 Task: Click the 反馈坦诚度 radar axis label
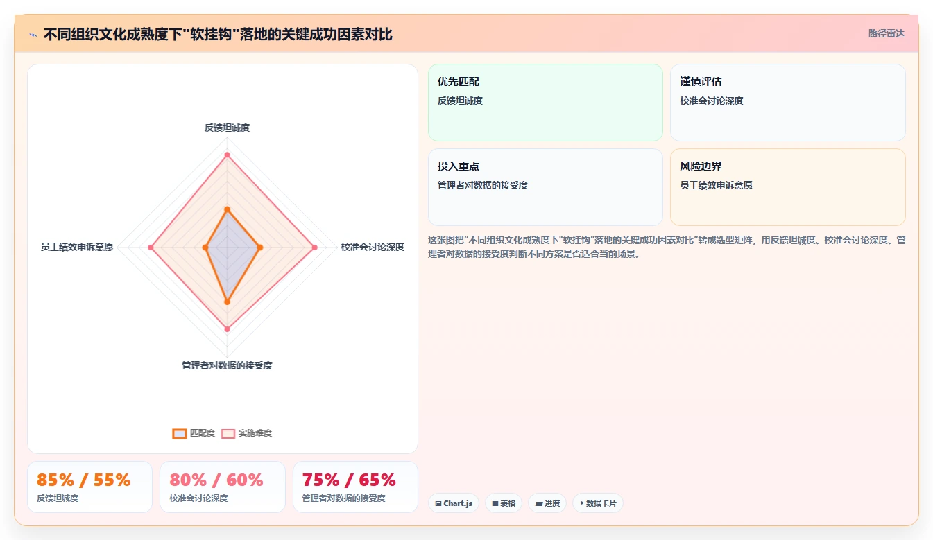pyautogui.click(x=227, y=128)
